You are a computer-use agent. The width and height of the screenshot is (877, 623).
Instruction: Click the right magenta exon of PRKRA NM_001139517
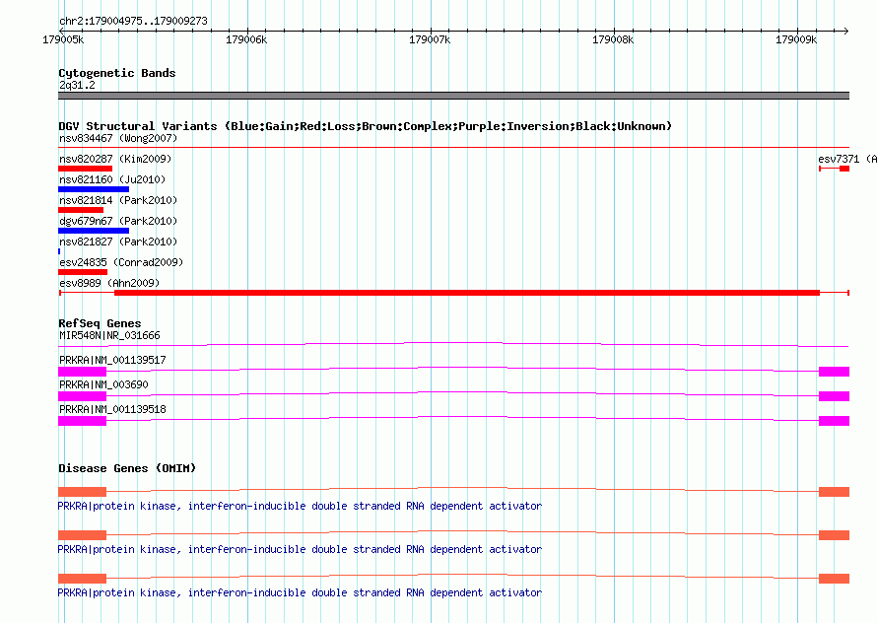834,372
